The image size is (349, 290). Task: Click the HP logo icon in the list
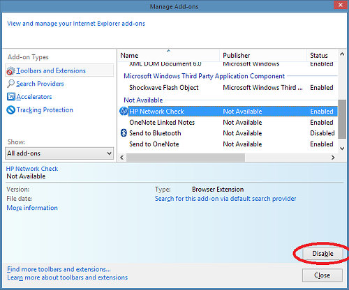(x=124, y=112)
